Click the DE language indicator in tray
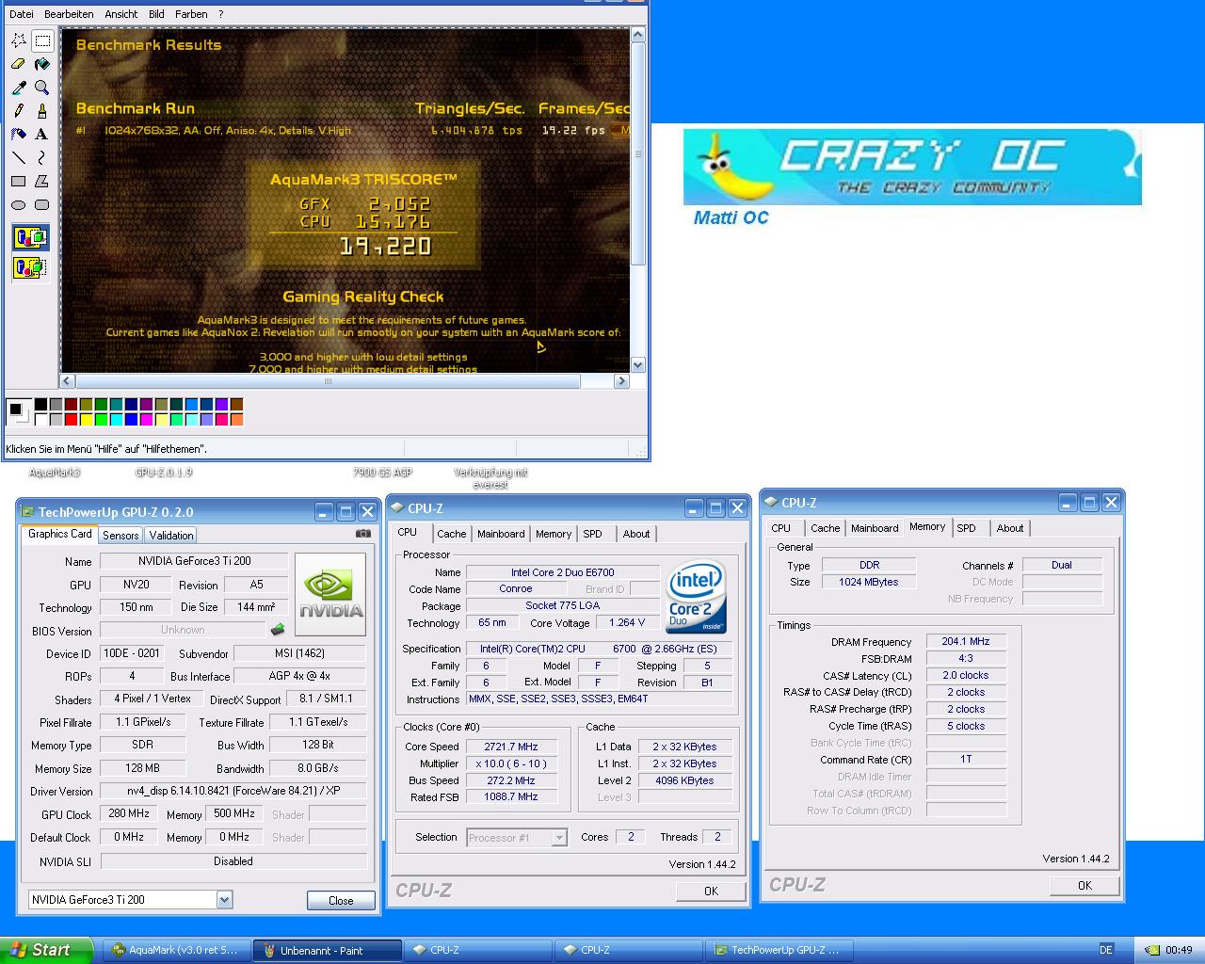This screenshot has width=1205, height=964. pyautogui.click(x=1106, y=950)
